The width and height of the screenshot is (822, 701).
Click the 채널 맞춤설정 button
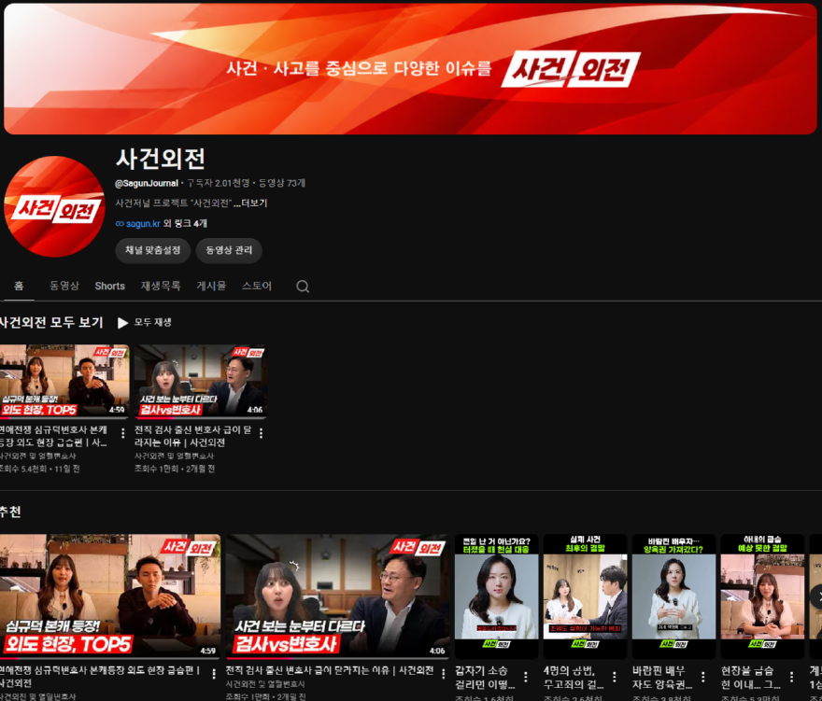pos(152,250)
